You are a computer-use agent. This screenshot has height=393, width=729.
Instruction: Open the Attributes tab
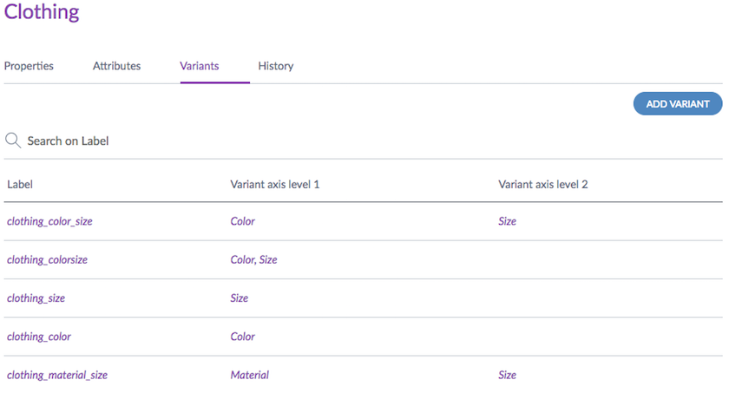pyautogui.click(x=116, y=66)
